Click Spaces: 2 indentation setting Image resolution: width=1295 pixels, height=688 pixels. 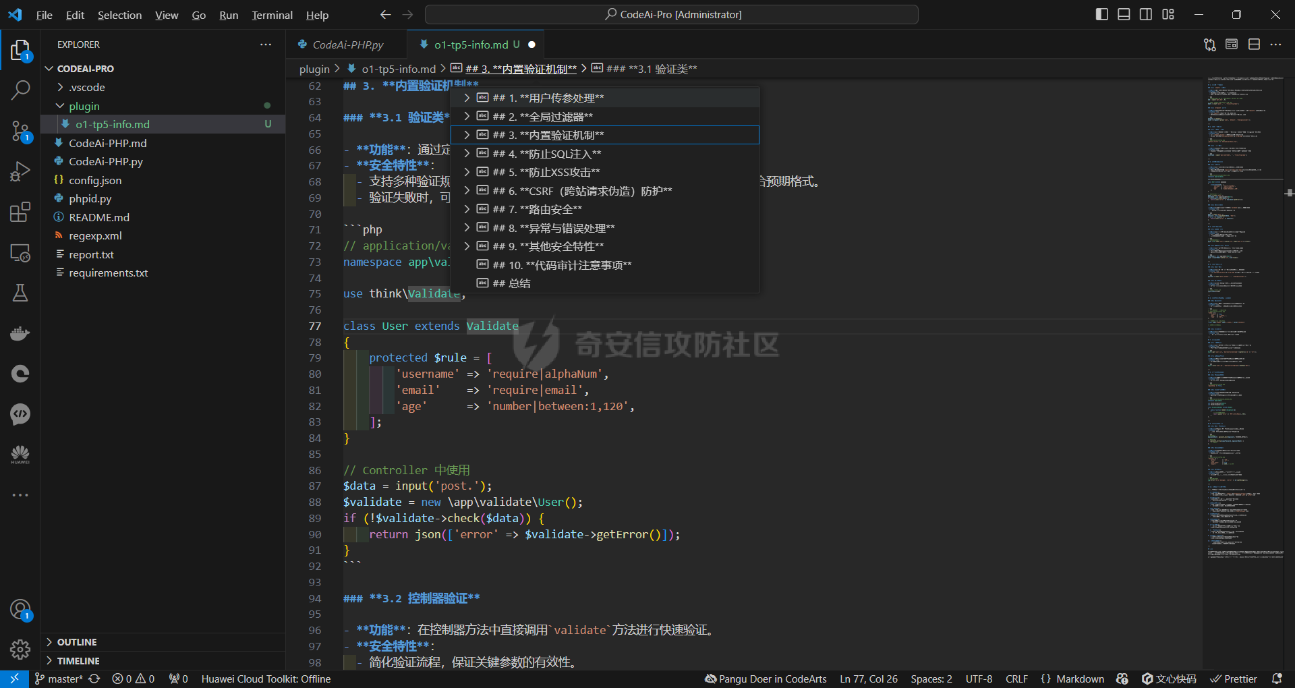(x=931, y=679)
